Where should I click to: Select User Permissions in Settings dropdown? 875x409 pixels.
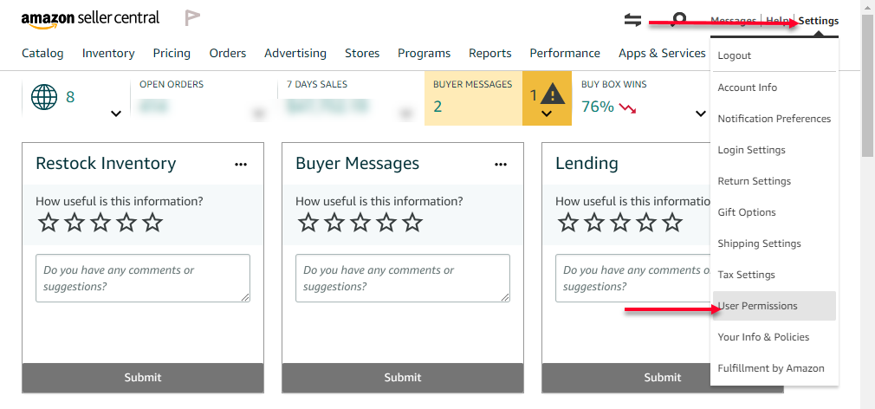click(x=775, y=306)
